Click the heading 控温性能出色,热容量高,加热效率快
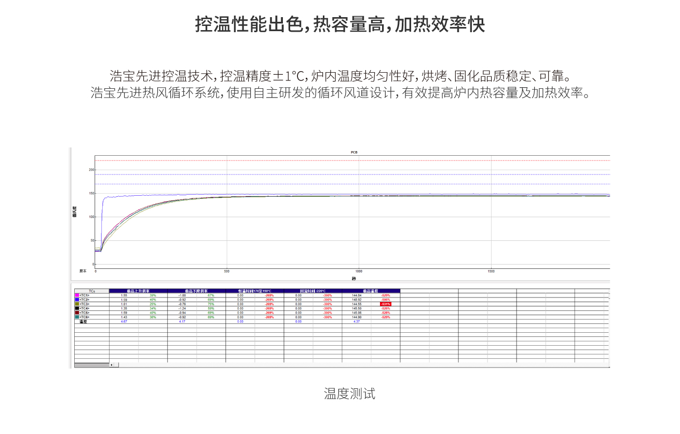The width and height of the screenshot is (680, 434). (340, 24)
